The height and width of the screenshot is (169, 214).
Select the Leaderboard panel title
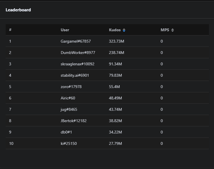(18, 10)
